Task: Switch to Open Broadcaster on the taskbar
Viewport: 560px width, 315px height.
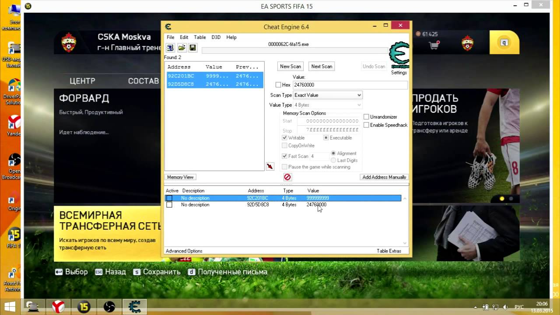Action: (x=109, y=307)
